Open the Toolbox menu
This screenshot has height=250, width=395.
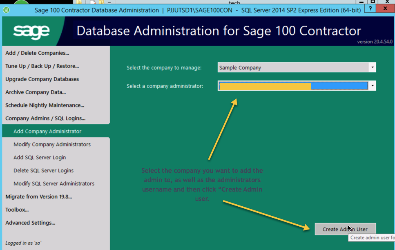pos(17,210)
